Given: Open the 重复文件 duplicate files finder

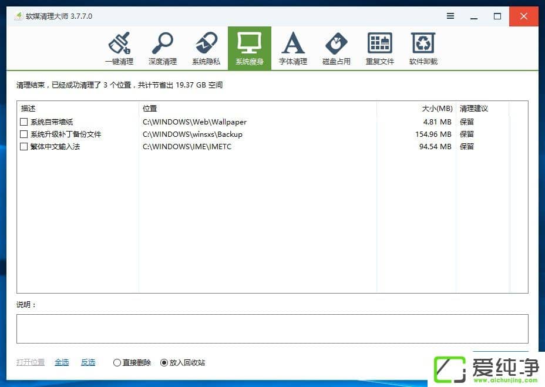Looking at the screenshot, I should coord(379,48).
